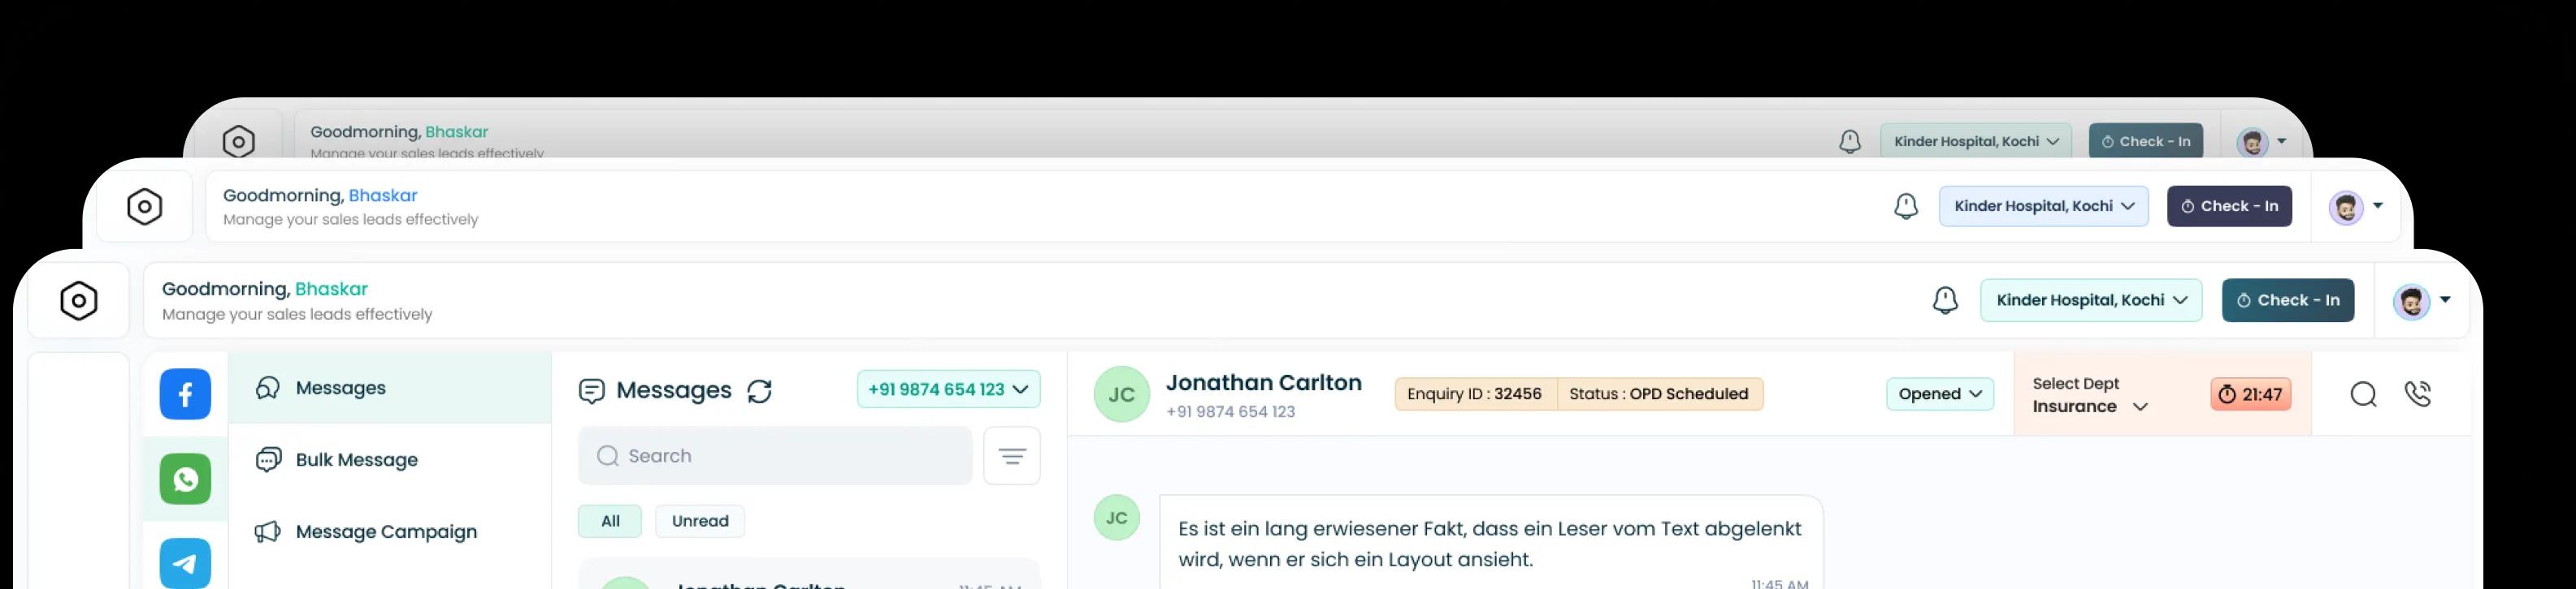Click the hexagon logo in front window
Screen dimensions: 2576x589
tap(79, 300)
